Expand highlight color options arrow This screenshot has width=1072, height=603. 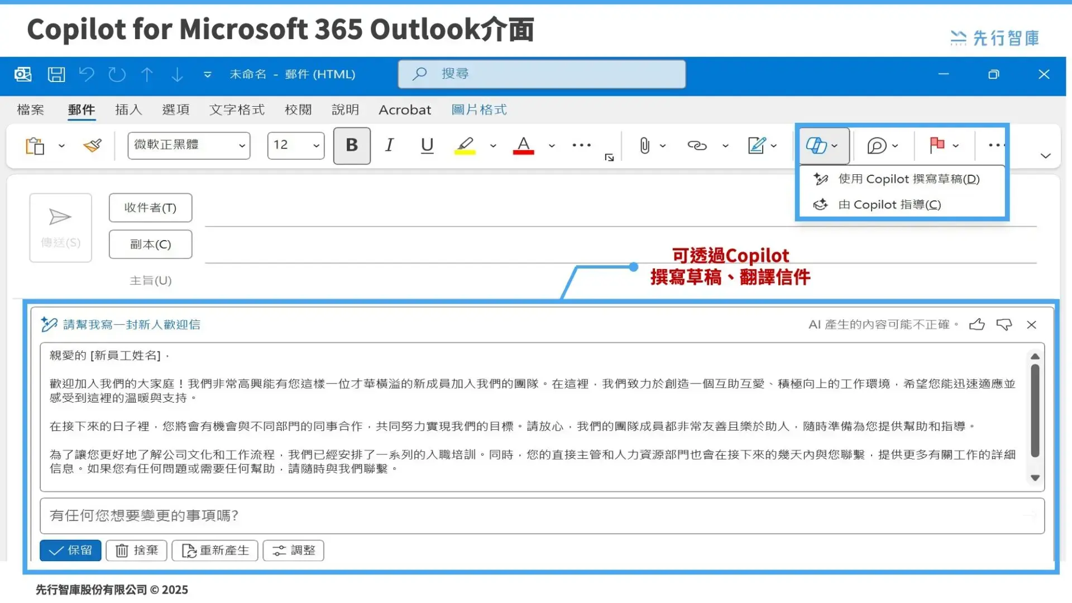pos(493,146)
